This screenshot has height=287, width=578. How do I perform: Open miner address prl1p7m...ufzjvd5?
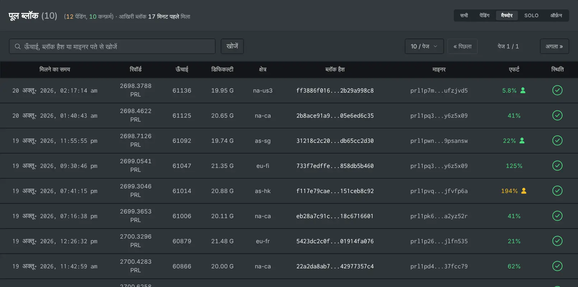coord(439,91)
